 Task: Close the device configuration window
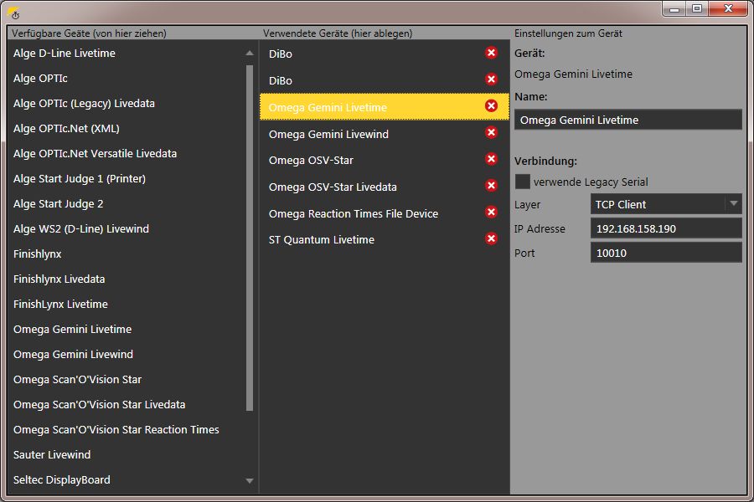click(x=729, y=8)
